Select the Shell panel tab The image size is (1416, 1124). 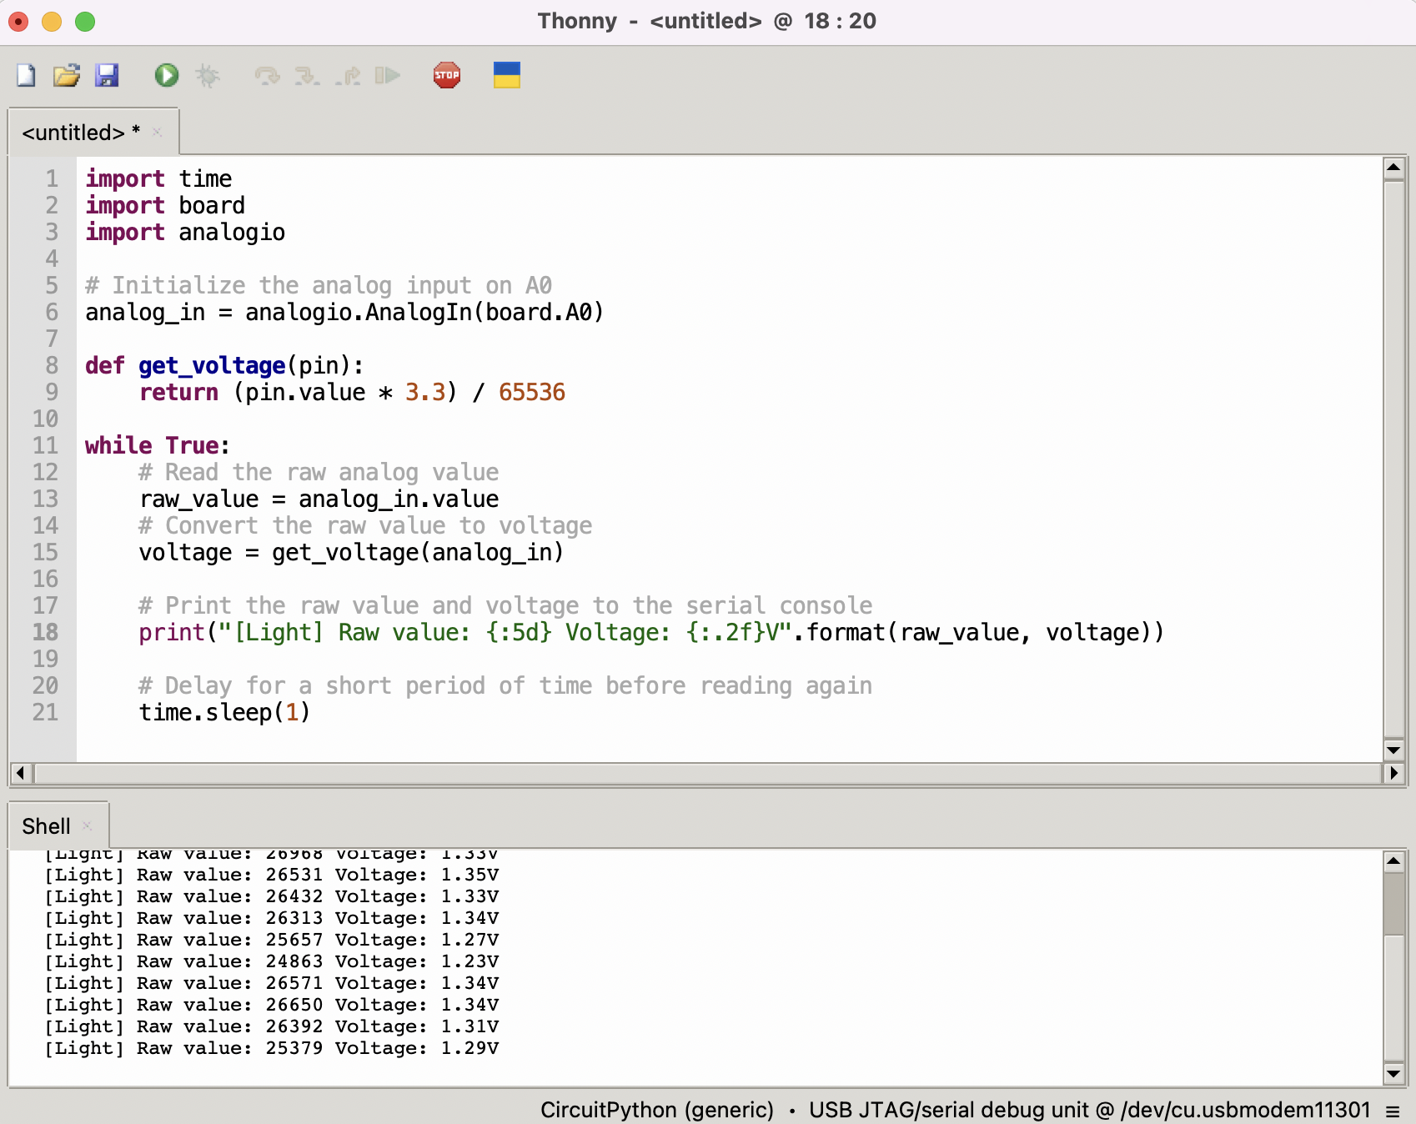[x=47, y=826]
